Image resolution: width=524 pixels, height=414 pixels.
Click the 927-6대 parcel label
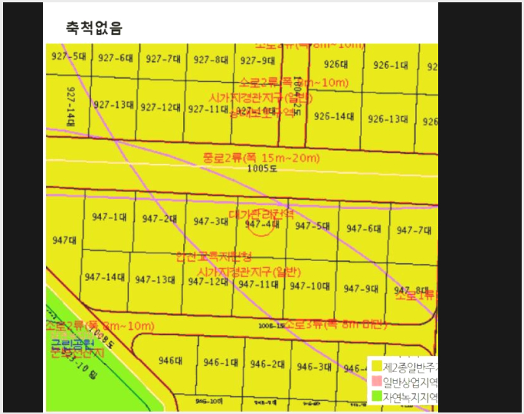tap(116, 58)
